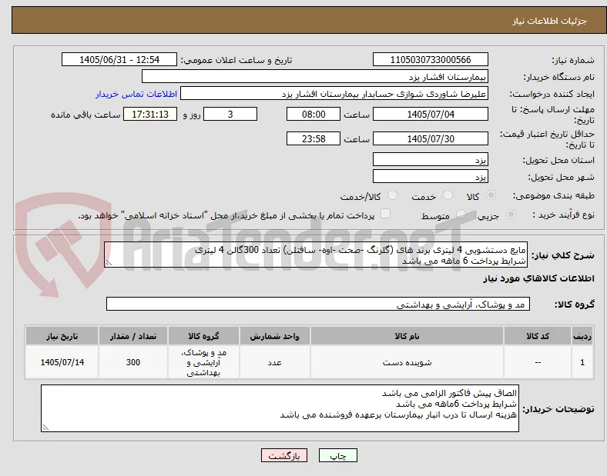Click the need date cell 1405/07/14
This screenshot has height=476, width=607.
click(62, 362)
